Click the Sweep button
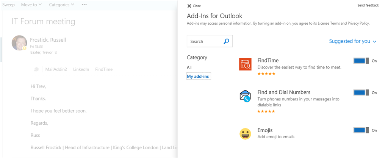 pos(8,5)
